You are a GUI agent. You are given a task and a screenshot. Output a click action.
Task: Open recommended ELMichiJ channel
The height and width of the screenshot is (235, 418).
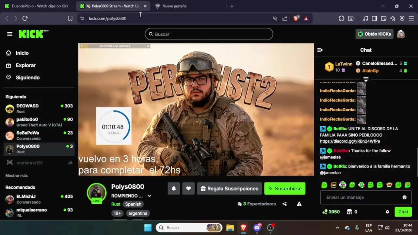coord(39,199)
